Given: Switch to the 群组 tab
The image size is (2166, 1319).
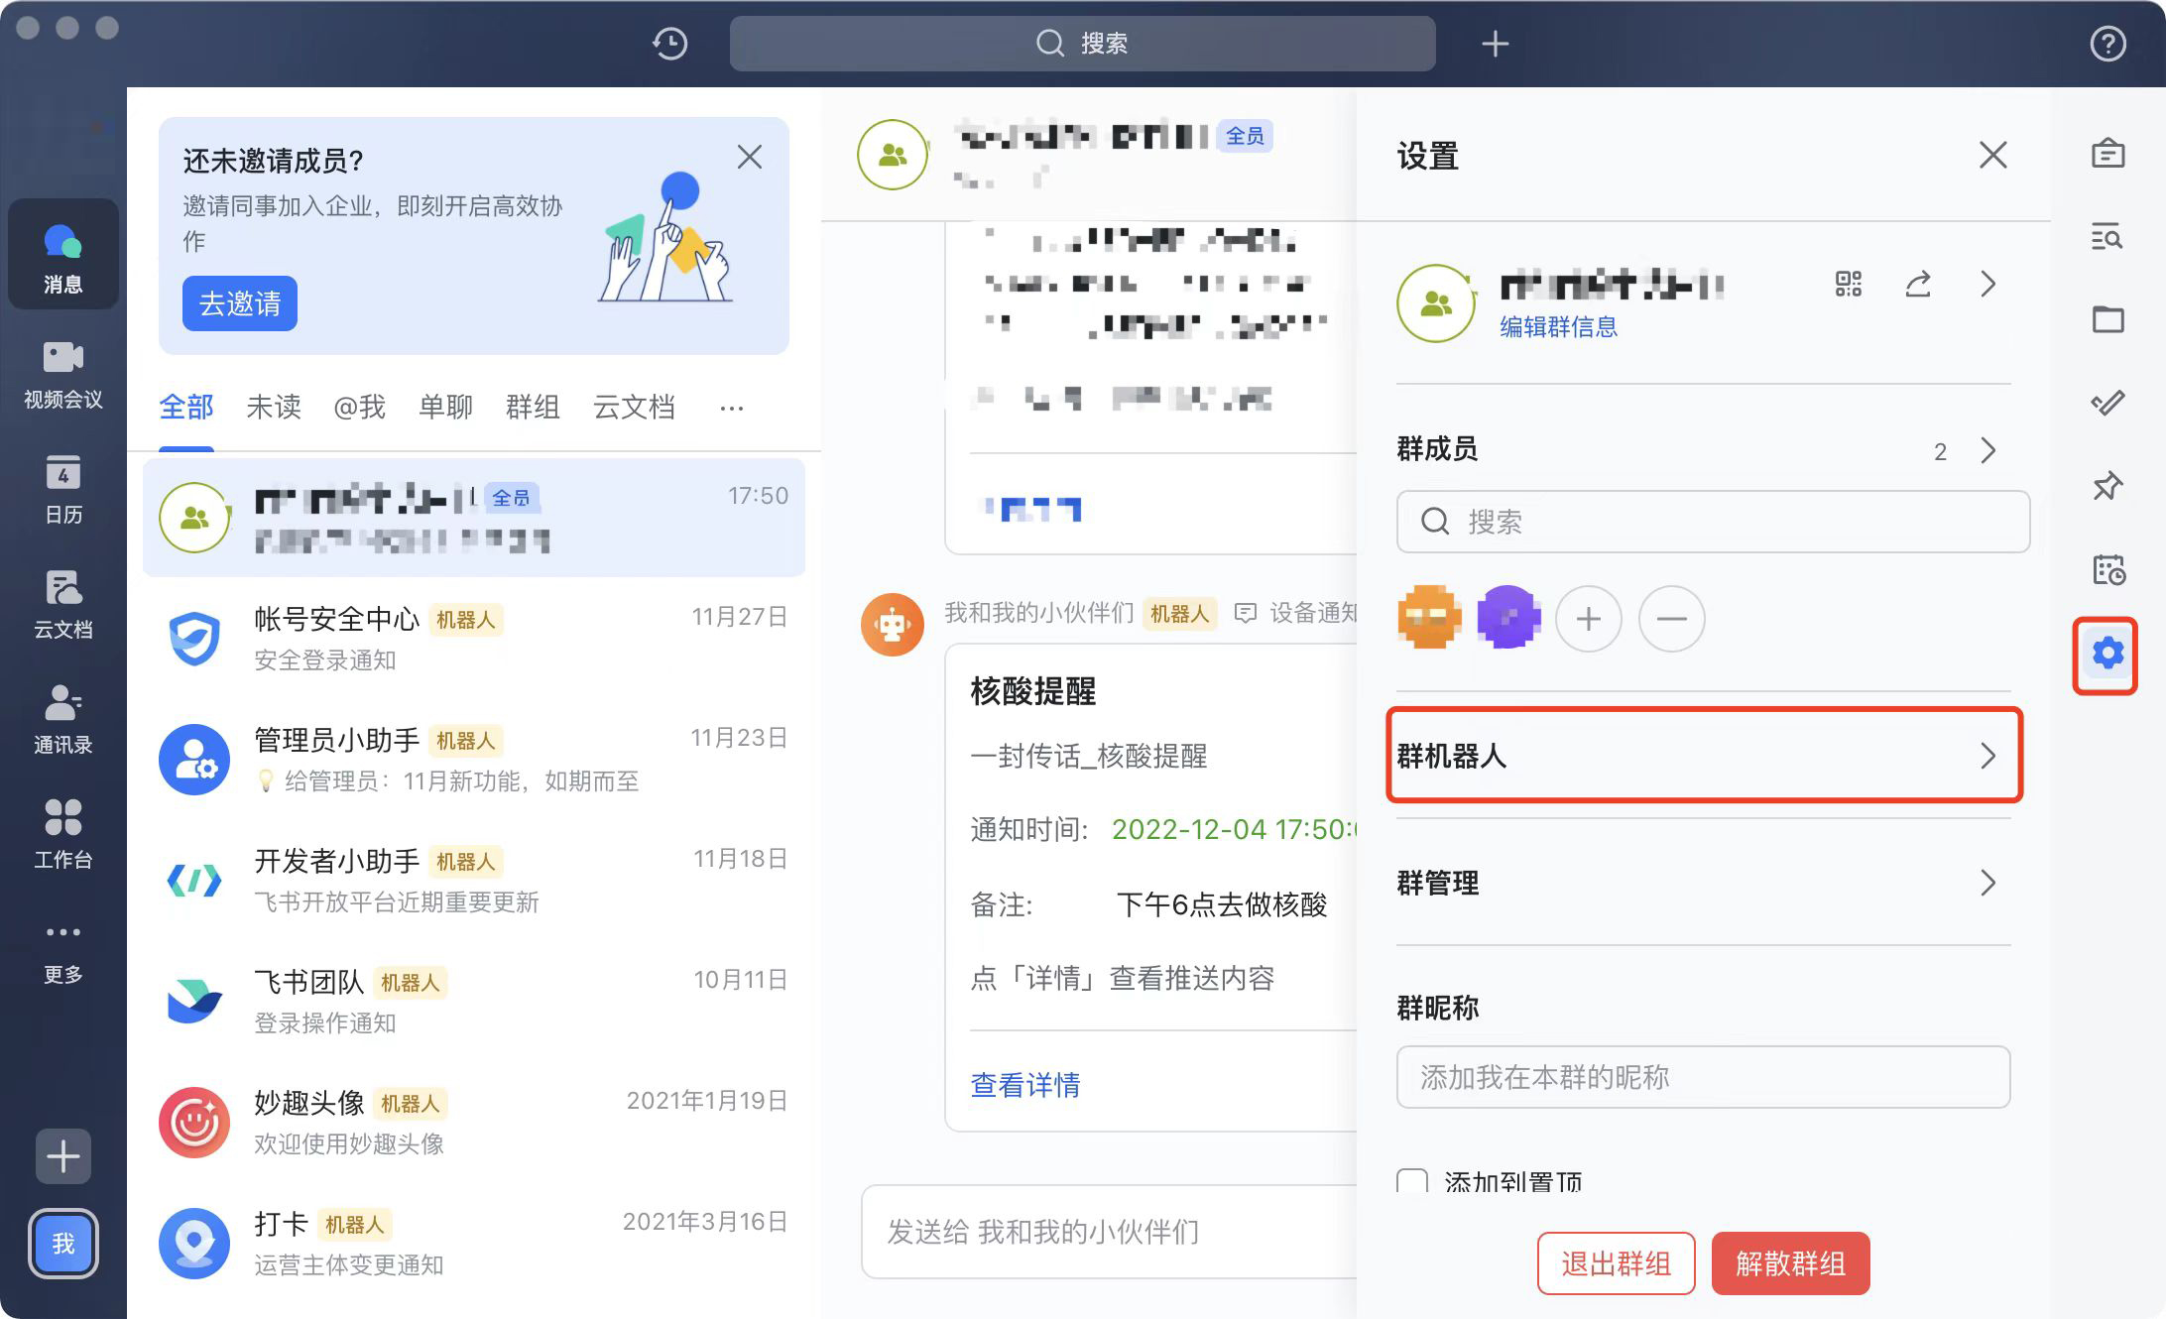Looking at the screenshot, I should (533, 407).
